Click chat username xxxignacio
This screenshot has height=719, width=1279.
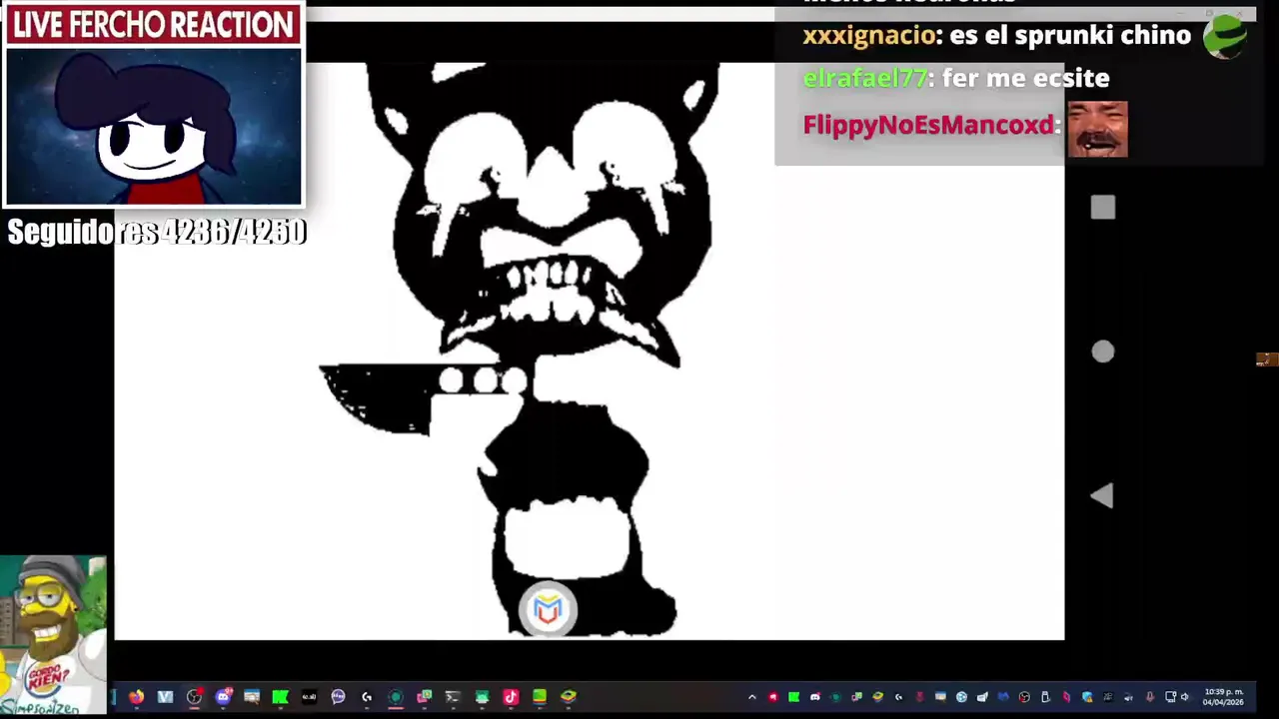click(x=868, y=35)
